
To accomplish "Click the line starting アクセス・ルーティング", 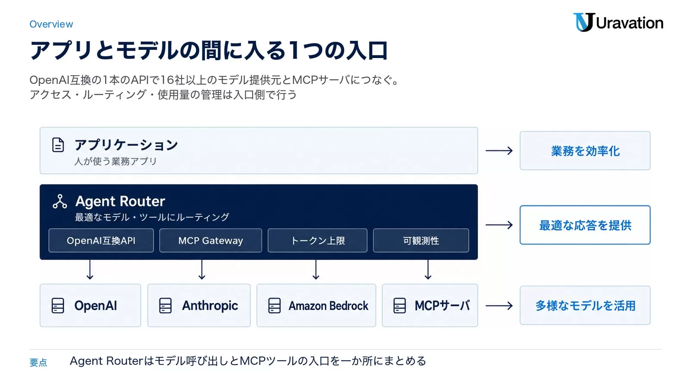I will 163,95.
